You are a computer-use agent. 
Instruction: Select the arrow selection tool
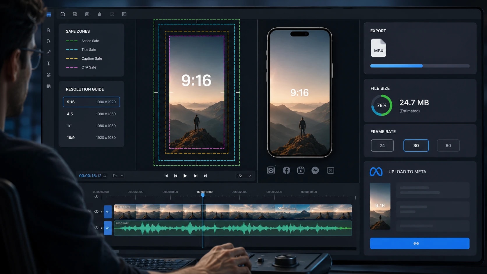[x=49, y=30]
